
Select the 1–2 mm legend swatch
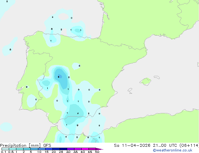(x=20, y=149)
